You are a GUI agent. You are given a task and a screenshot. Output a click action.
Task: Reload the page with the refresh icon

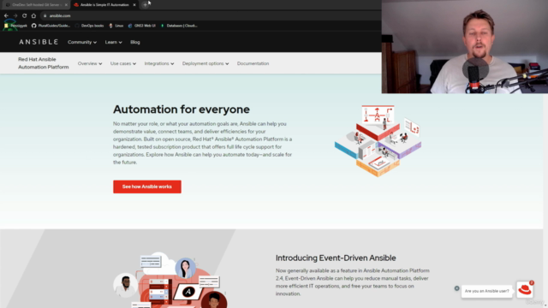(x=25, y=15)
